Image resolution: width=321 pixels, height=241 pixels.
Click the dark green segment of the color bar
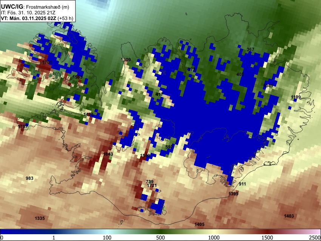pyautogui.click(x=160, y=232)
